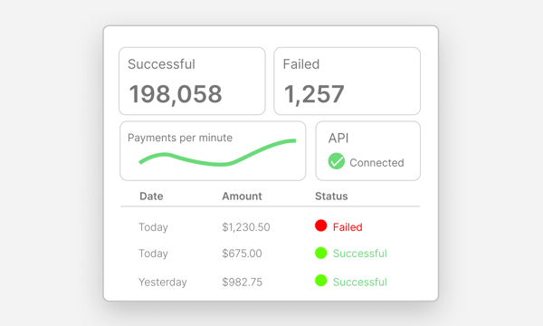Screen dimensions: 543x326
Task: Sort by the Date column header
Action: [x=151, y=197]
